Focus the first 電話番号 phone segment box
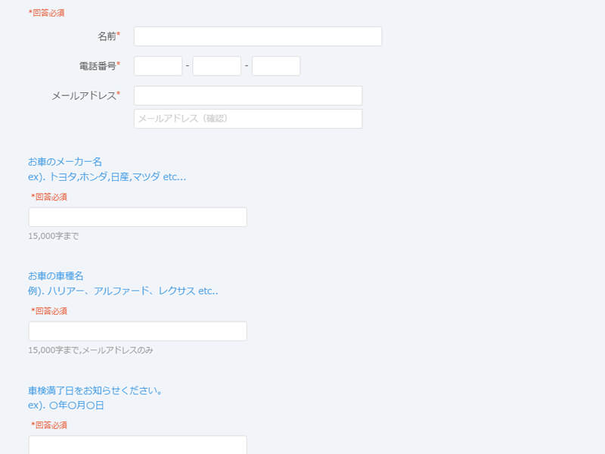Screen dimensions: 605x454 (x=158, y=66)
